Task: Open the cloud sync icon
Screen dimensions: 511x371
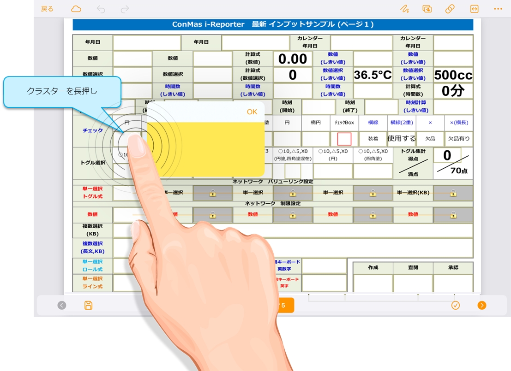Action: 76,9
